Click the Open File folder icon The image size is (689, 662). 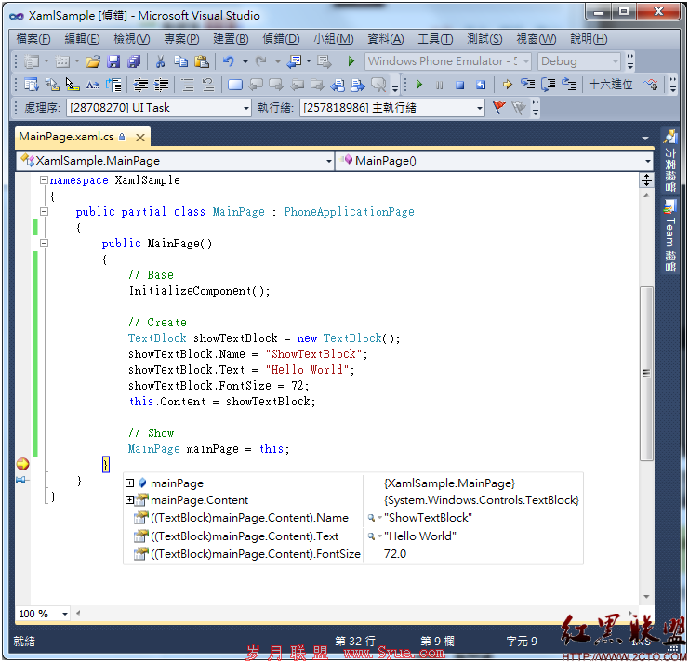[93, 61]
